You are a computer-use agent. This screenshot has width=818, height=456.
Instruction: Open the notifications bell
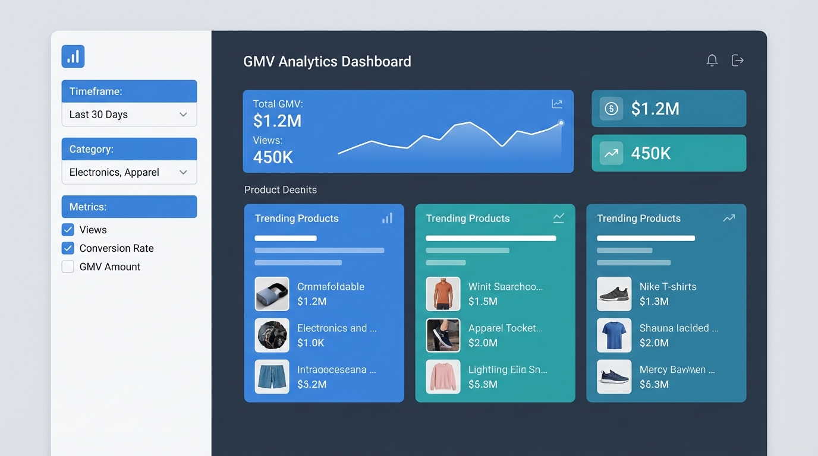712,60
